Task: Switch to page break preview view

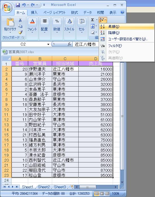Action: 107,193
